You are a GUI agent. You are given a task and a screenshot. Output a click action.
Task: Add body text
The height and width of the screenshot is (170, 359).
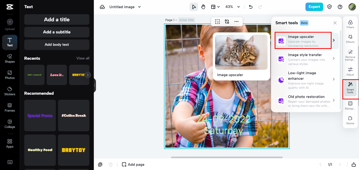click(57, 45)
